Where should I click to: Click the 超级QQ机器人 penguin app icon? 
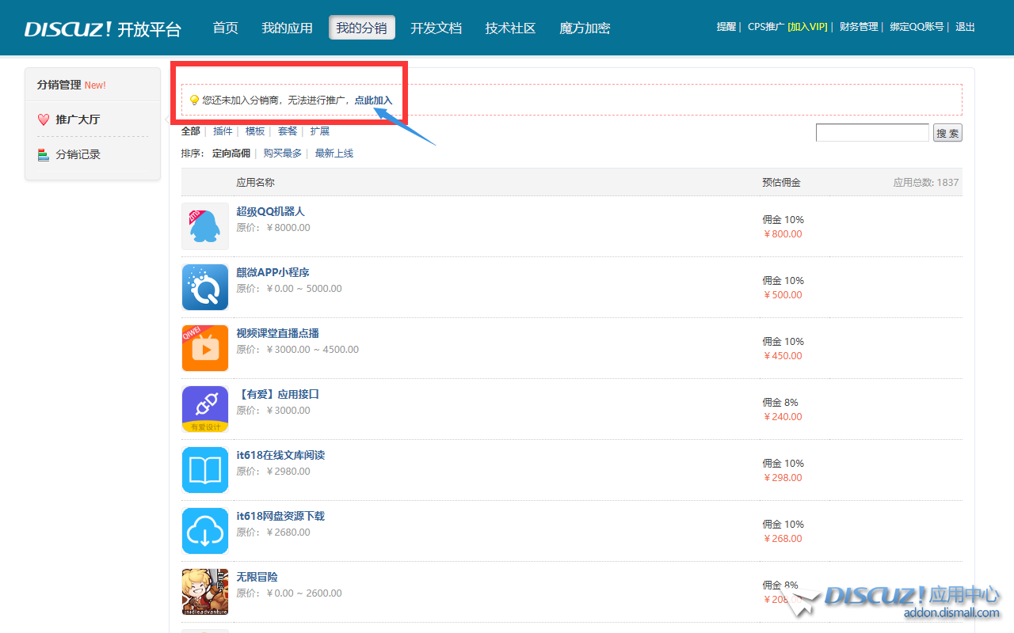[205, 226]
